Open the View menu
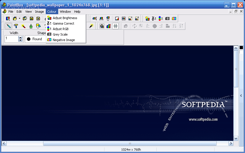Screen dimensions: 245x153 click(x=28, y=12)
